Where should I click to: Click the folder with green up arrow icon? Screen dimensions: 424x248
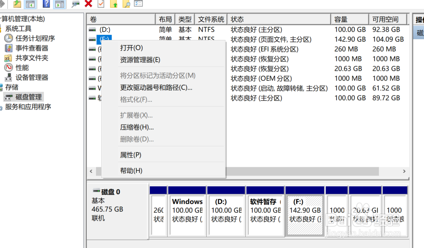[114, 4]
